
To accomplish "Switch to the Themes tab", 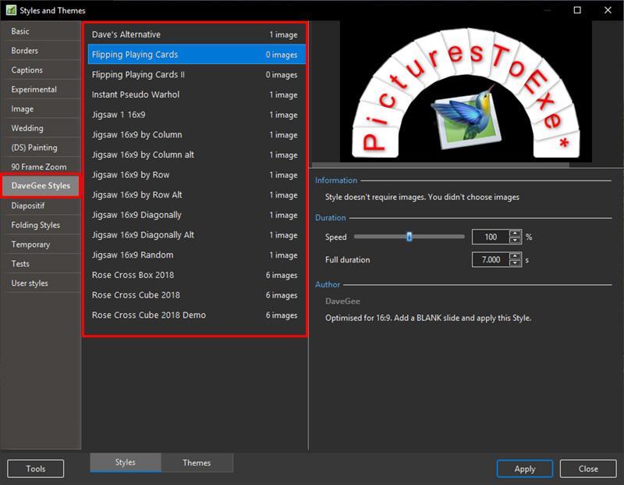I will [197, 462].
